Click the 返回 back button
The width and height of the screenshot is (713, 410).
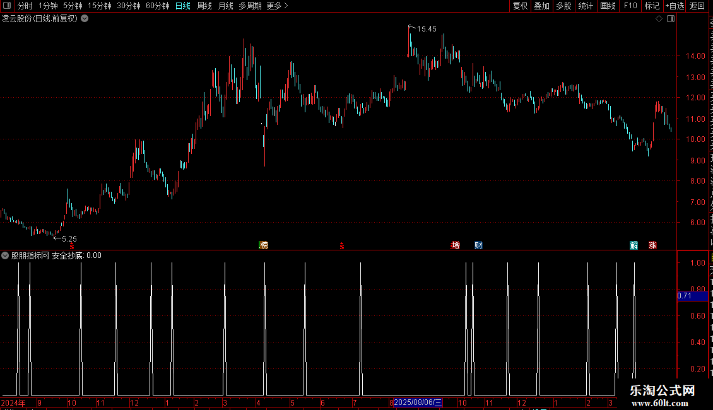click(x=697, y=6)
